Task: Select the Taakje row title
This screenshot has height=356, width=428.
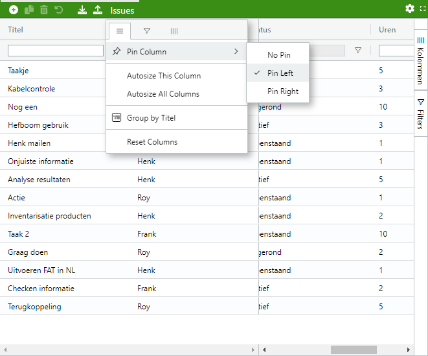Action: tap(18, 71)
